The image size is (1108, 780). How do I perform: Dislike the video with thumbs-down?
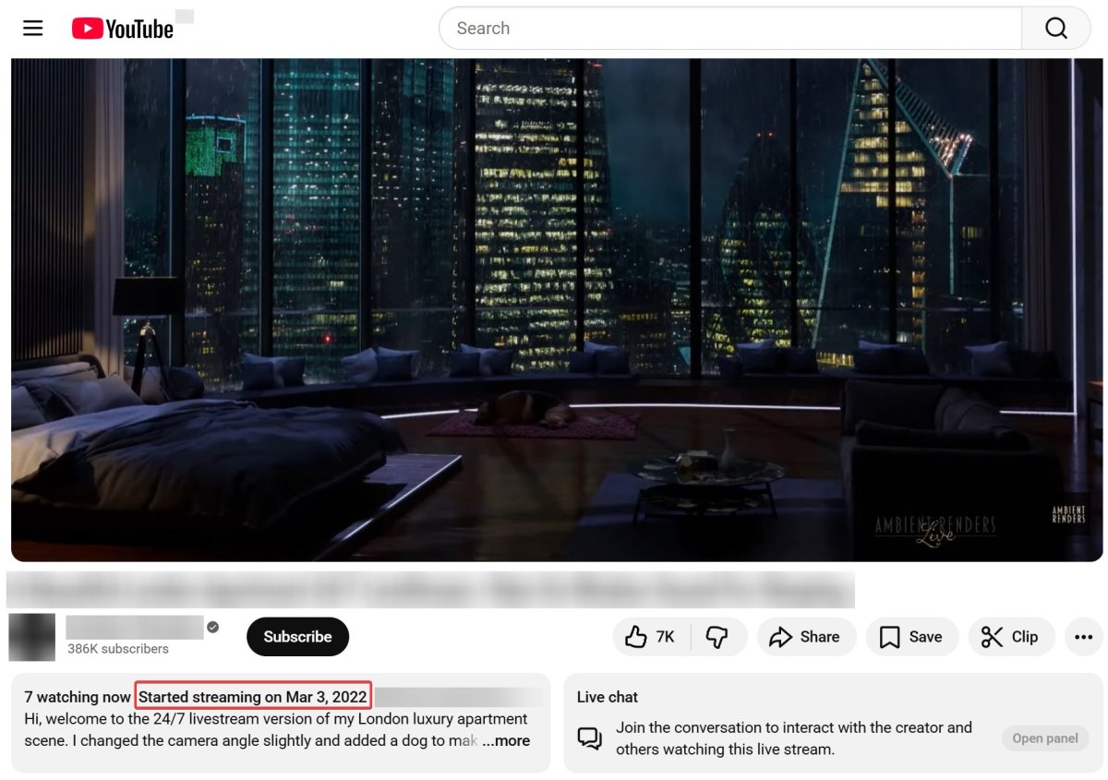pyautogui.click(x=717, y=637)
